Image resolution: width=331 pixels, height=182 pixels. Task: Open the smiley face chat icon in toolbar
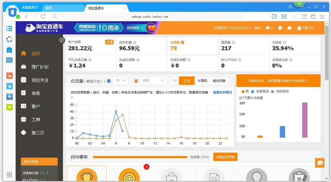click(274, 16)
